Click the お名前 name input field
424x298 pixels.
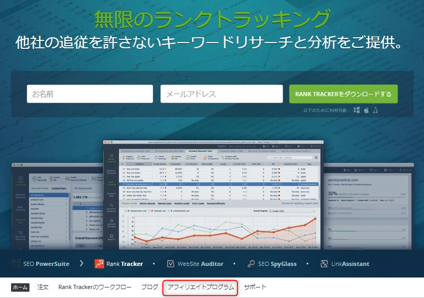[90, 94]
